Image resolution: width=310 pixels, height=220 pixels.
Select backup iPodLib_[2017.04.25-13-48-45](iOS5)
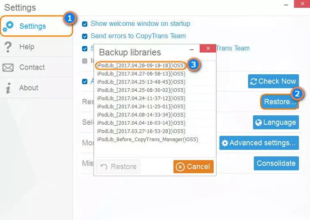click(x=141, y=82)
